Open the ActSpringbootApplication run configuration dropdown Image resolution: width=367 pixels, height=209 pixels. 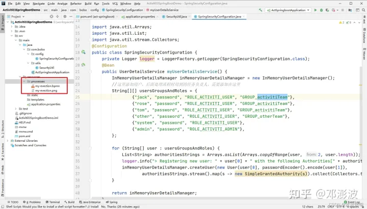coord(290,10)
